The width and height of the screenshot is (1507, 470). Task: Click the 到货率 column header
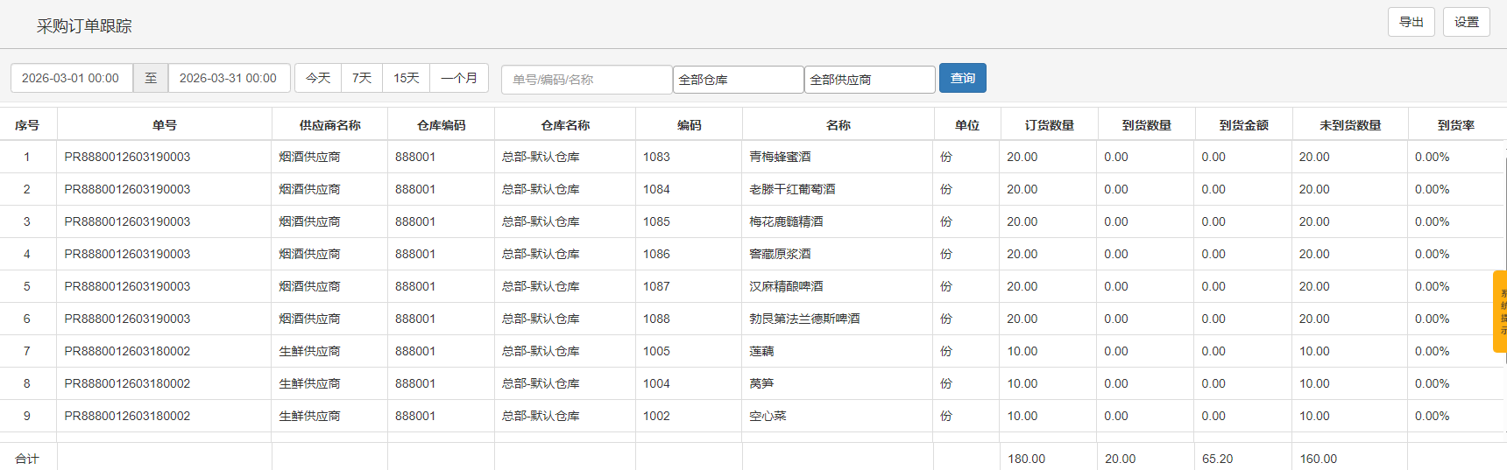click(1455, 125)
